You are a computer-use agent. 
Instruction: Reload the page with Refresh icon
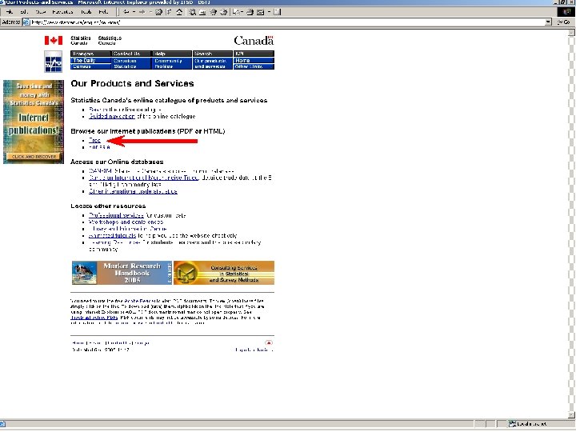169,12
